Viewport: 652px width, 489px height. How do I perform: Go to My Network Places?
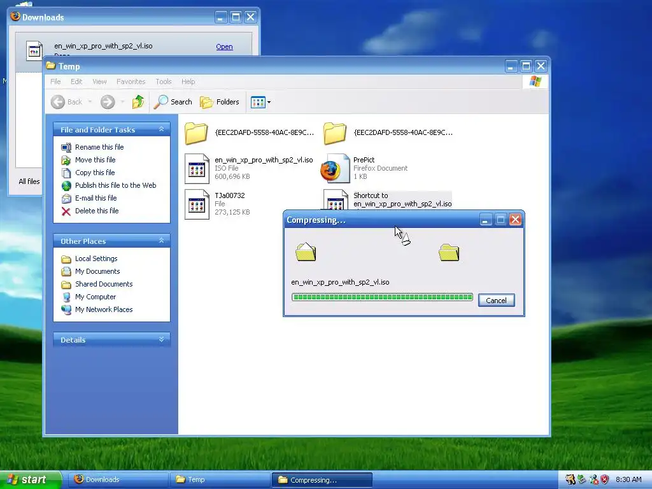pyautogui.click(x=104, y=310)
